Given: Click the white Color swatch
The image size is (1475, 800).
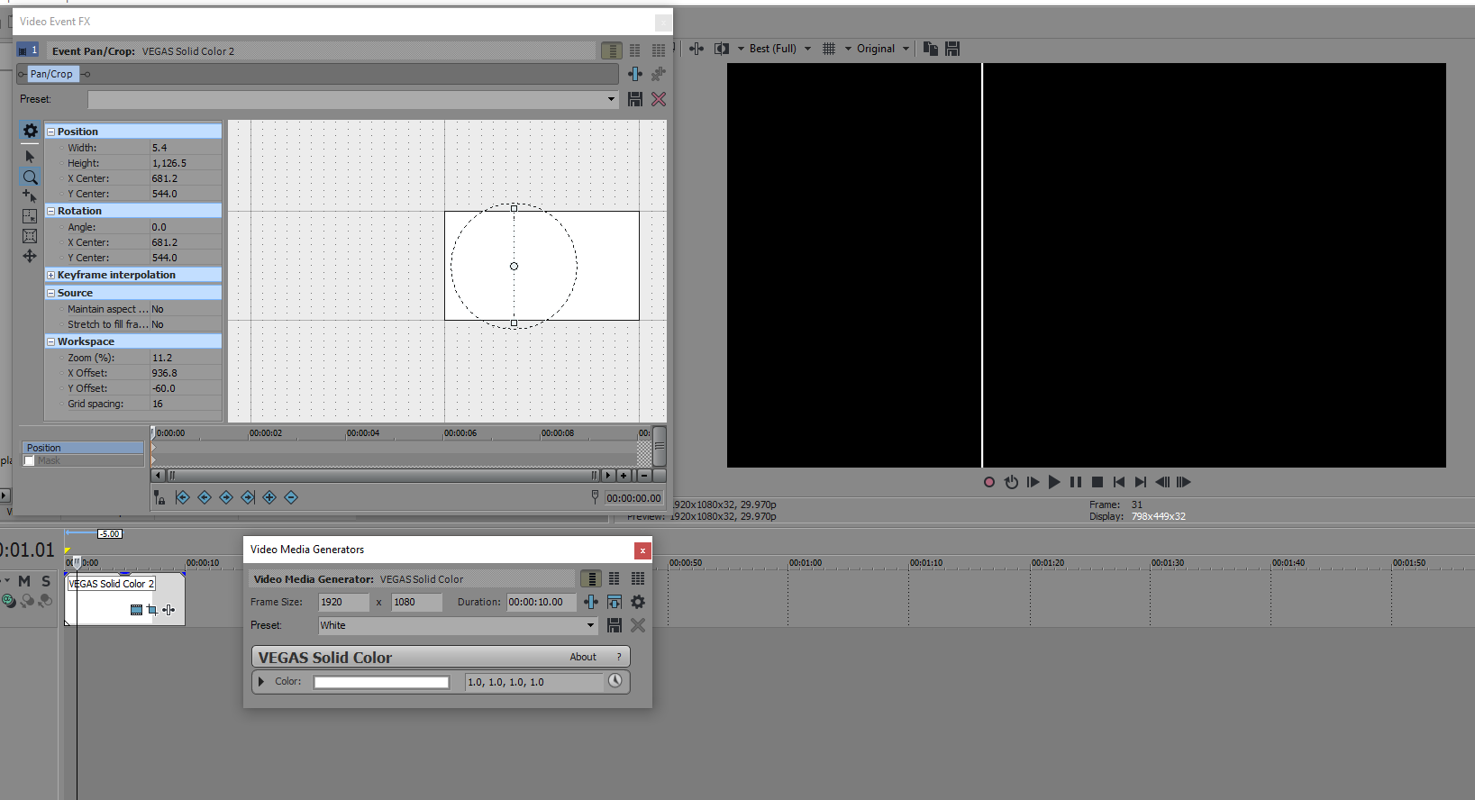Looking at the screenshot, I should coord(381,682).
